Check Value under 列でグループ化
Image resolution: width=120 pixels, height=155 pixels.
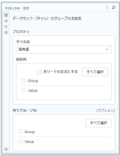pos(20,141)
